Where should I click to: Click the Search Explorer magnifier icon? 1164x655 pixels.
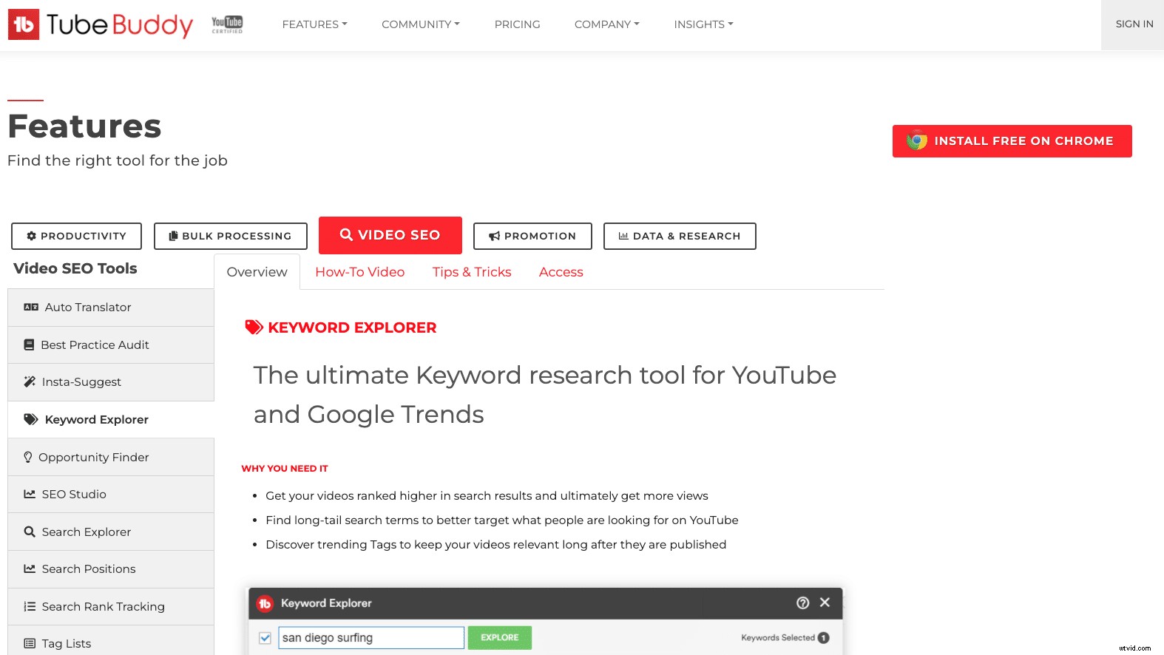click(30, 532)
